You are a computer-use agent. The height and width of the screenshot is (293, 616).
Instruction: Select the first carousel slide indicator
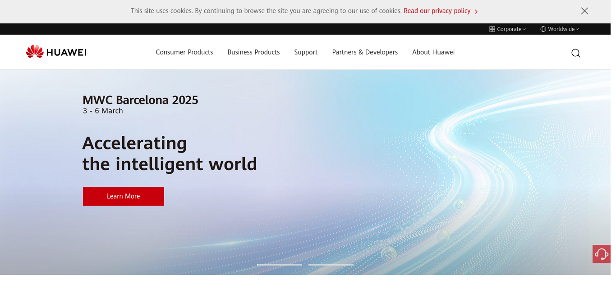pyautogui.click(x=280, y=265)
